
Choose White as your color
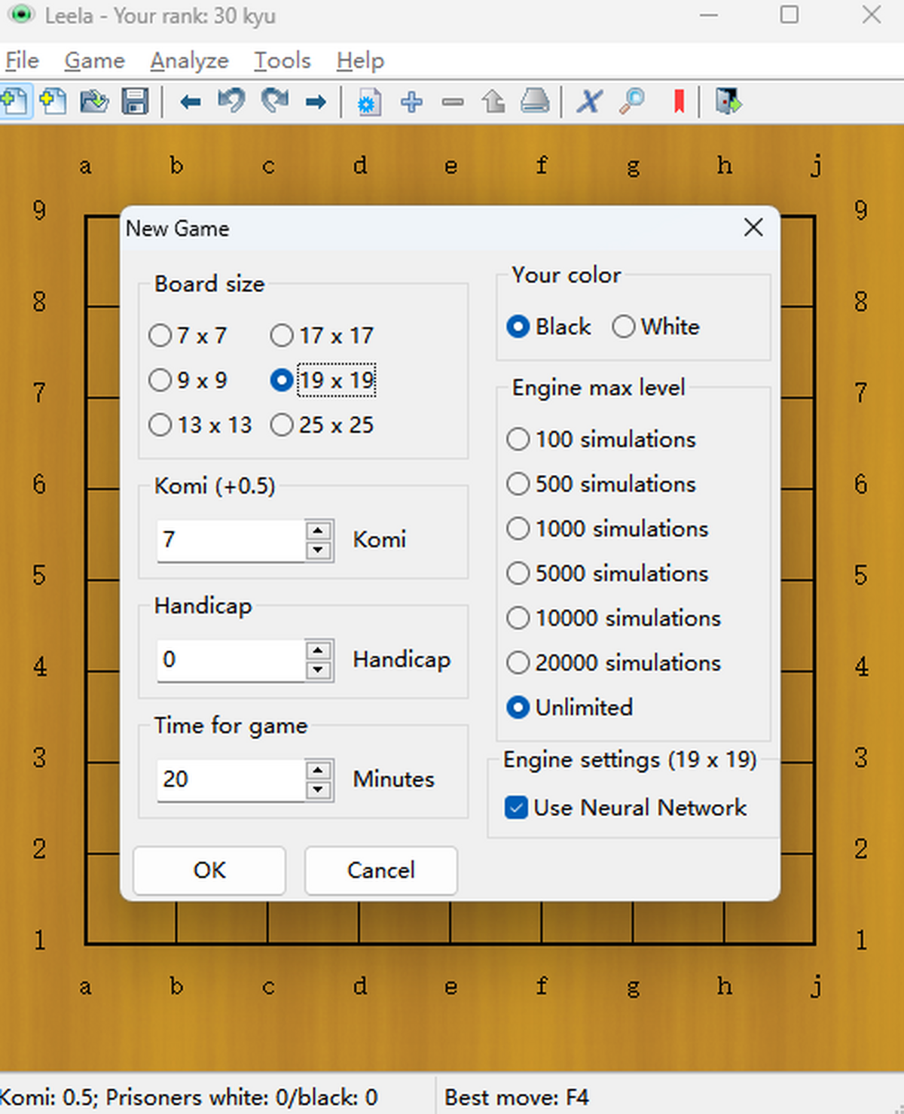[x=655, y=327]
